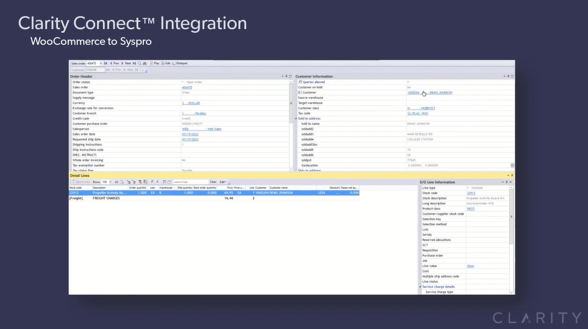Click the Detail Lines search text field
588x329 pixels.
190,182
